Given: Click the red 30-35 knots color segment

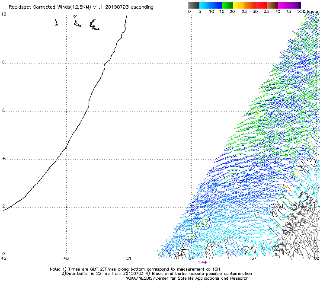Looking at the screenshot, I should coord(261,5).
